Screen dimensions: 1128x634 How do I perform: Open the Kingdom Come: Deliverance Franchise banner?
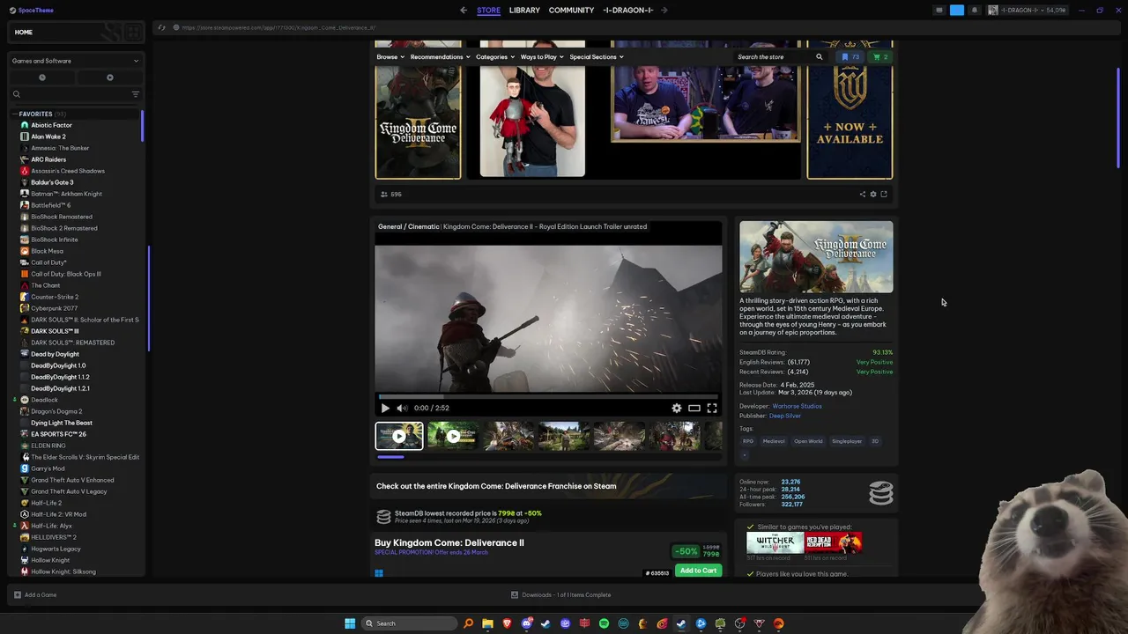(x=548, y=486)
